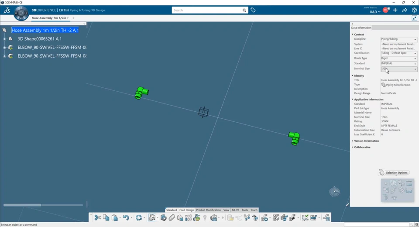Expand the Collaborative section
The height and width of the screenshot is (227, 419).
pyautogui.click(x=353, y=147)
